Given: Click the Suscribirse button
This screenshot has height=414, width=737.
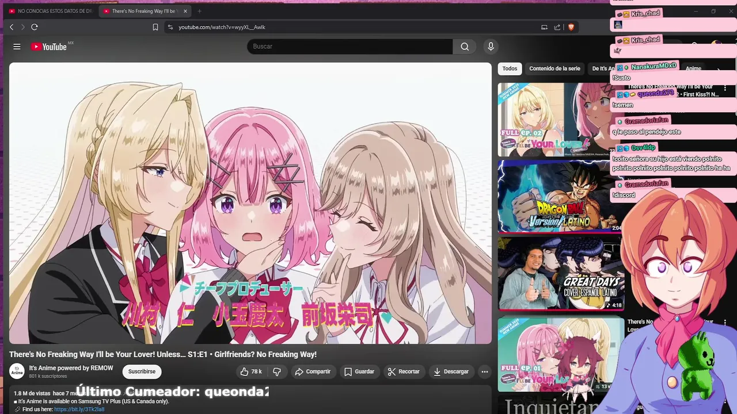Looking at the screenshot, I should [x=142, y=371].
